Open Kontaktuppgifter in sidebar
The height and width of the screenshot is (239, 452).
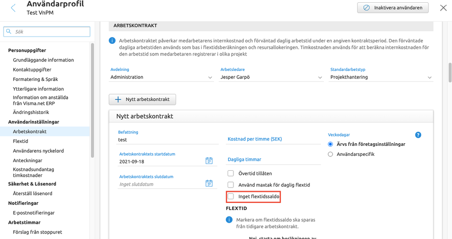(x=32, y=70)
